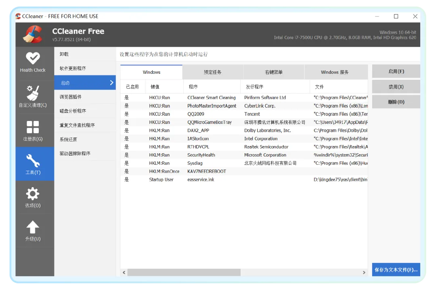Screen dimensions: 436x290
Task: Click %windir%\system32 file path cell
Action: pos(340,155)
